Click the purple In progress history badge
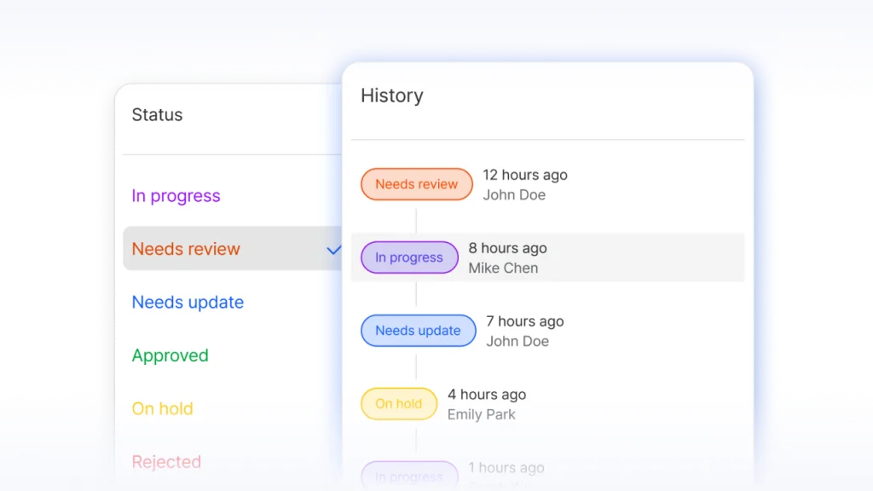Screen dimensions: 873x491 pos(409,257)
